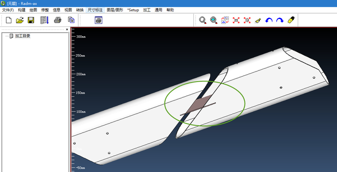Click the fit-to-window red arrows icon
The height and width of the screenshot is (172, 337).
pos(236,20)
